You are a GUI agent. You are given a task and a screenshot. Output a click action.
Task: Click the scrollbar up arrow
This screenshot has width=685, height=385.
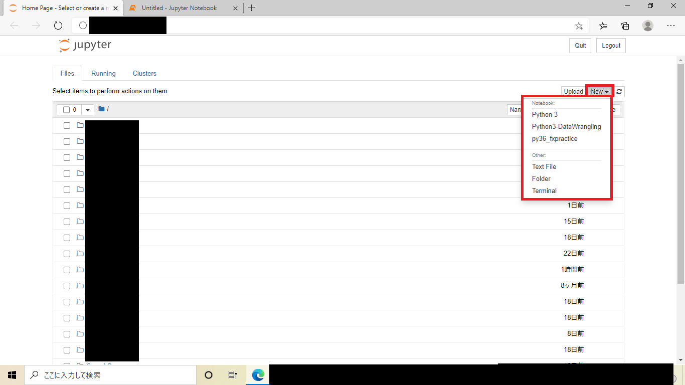point(680,59)
